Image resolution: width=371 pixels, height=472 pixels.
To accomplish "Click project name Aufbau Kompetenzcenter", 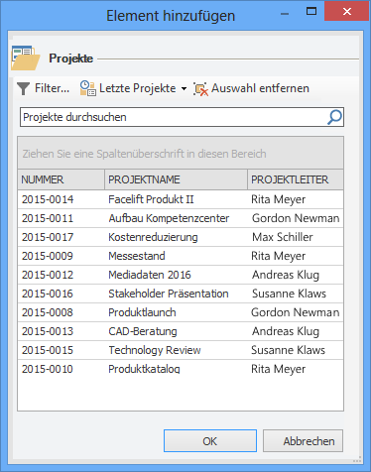I will tap(169, 218).
